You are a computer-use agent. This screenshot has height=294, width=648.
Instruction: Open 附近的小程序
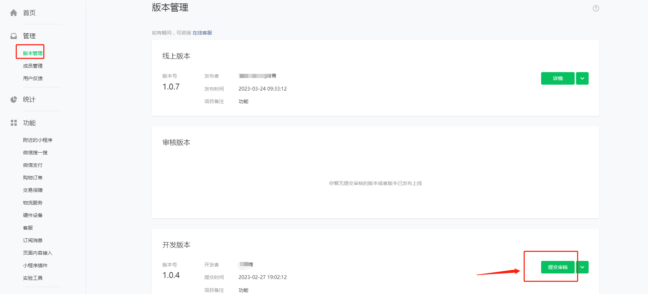38,140
